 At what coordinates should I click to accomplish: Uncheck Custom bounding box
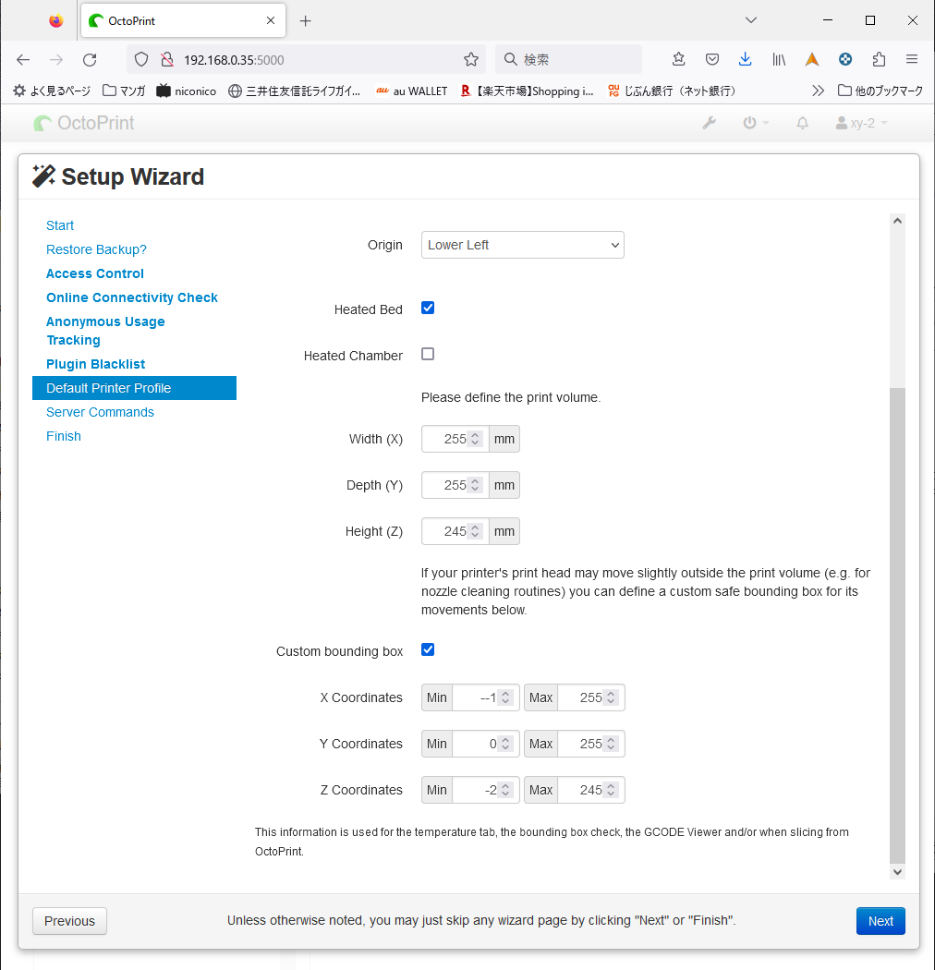tap(428, 649)
